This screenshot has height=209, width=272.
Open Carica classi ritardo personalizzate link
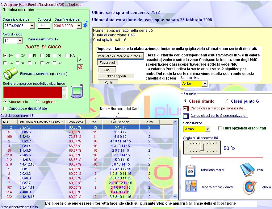pos(218,109)
